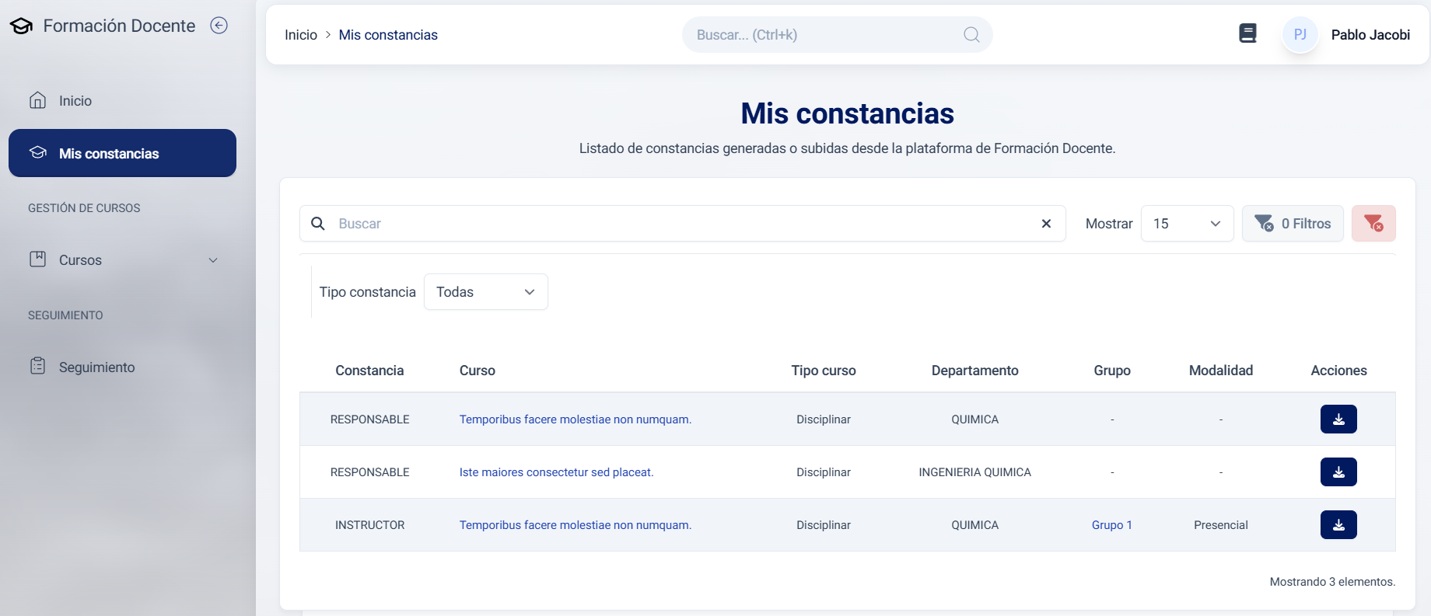
Task: Go to Inicio in the sidebar
Action: (x=75, y=101)
